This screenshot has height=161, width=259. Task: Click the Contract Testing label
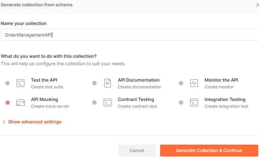click(136, 100)
